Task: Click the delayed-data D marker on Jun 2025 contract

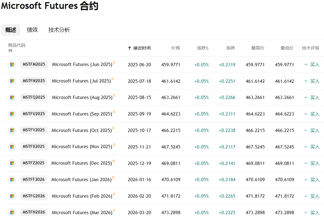Action: click(x=114, y=62)
